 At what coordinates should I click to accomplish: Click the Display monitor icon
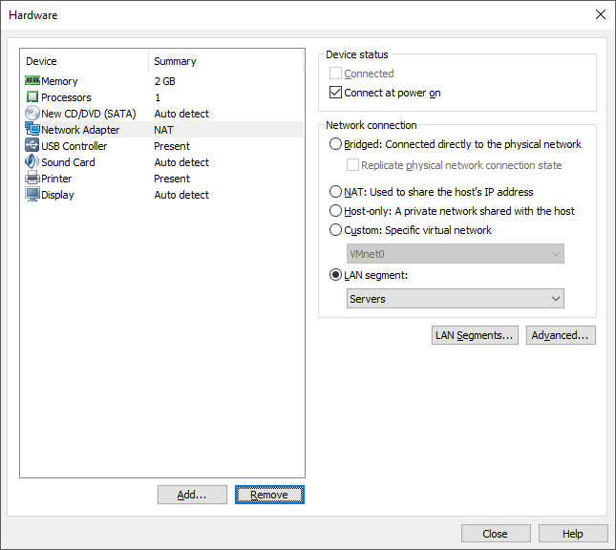(32, 194)
